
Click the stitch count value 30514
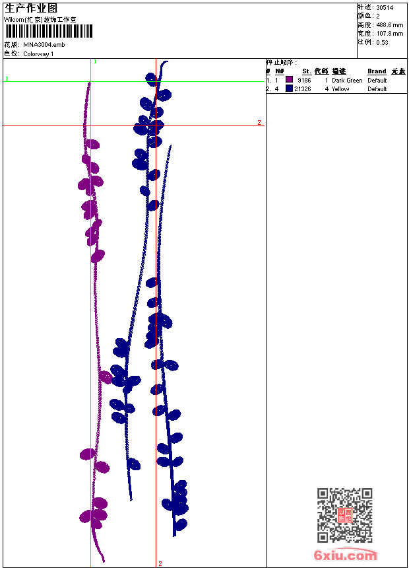tap(385, 8)
